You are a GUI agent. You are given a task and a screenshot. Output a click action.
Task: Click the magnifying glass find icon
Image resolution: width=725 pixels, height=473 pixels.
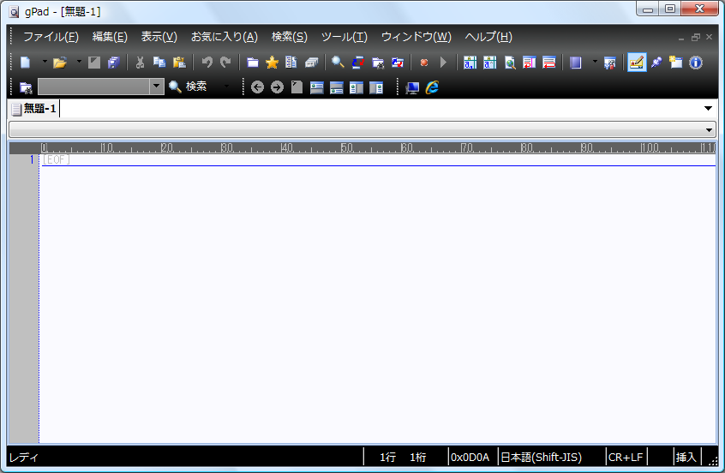click(x=338, y=63)
